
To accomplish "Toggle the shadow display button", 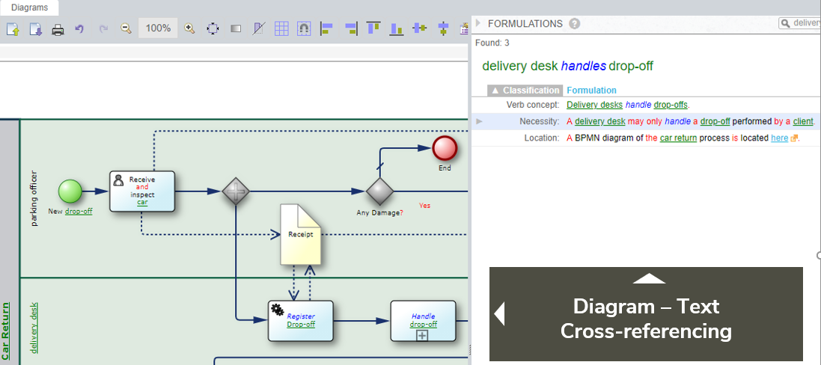I will pos(236,29).
